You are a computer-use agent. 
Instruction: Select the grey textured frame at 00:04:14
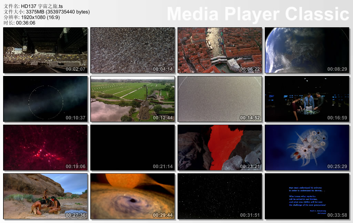(132, 50)
